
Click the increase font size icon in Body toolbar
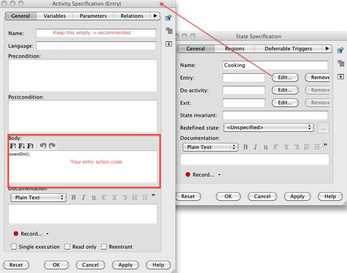click(x=13, y=146)
